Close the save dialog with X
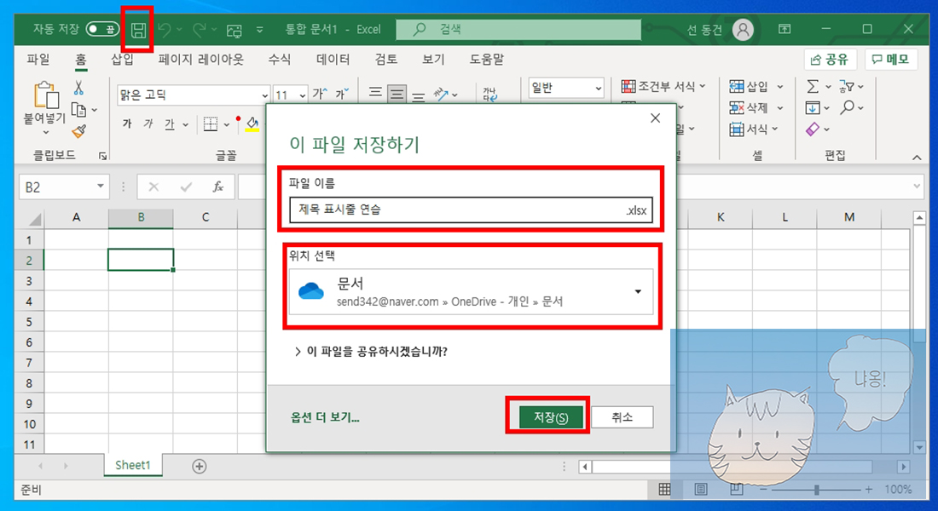 pos(656,118)
